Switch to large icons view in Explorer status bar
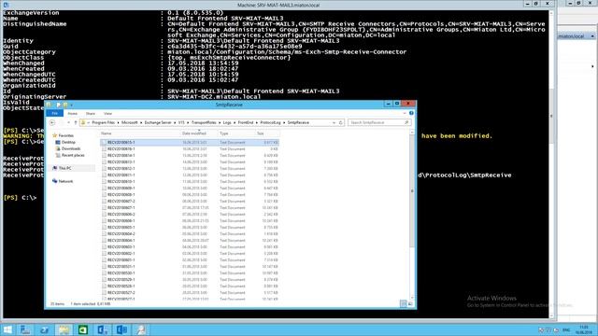 (410, 303)
